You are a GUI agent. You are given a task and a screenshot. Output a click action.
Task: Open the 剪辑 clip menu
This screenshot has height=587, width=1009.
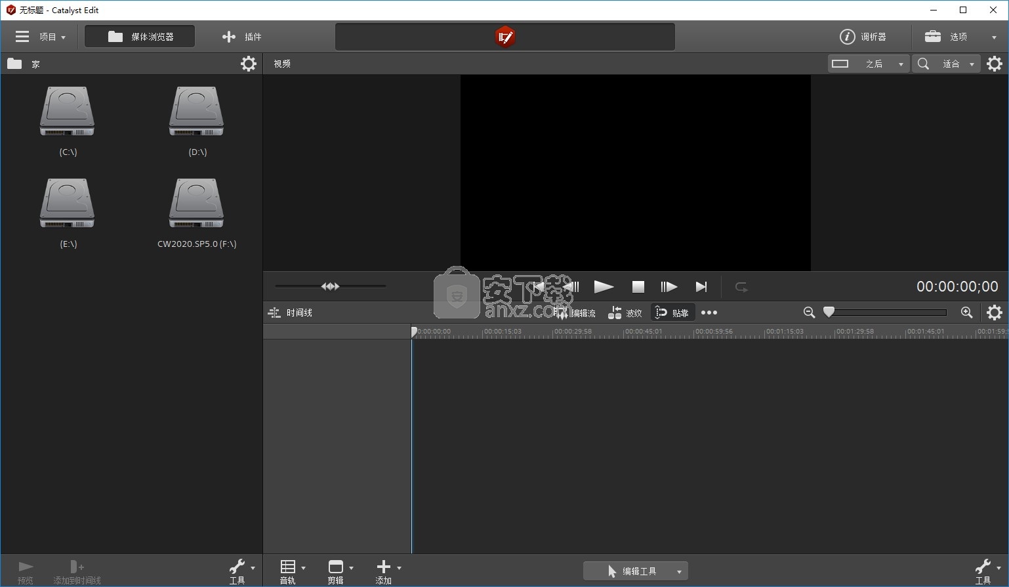(x=340, y=571)
